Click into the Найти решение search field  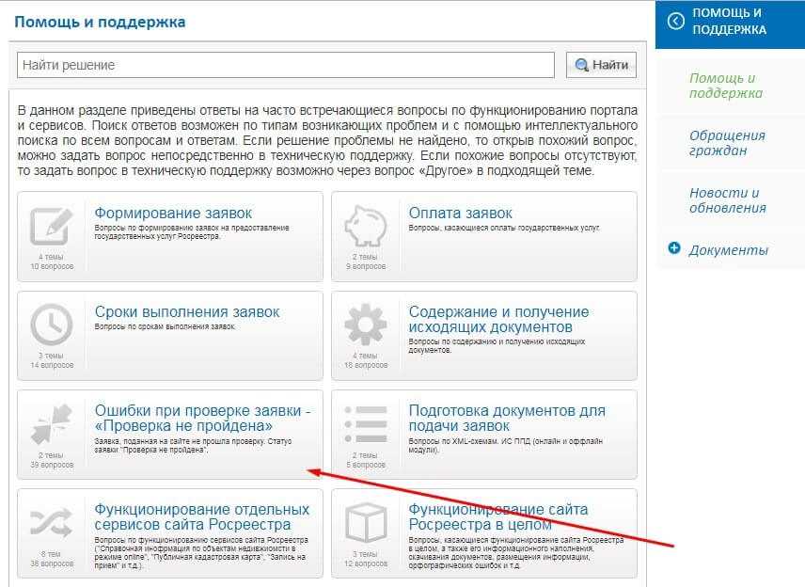tap(286, 65)
